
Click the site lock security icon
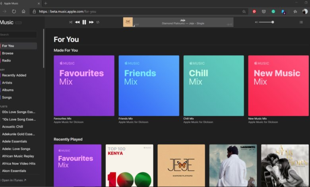coord(34,12)
